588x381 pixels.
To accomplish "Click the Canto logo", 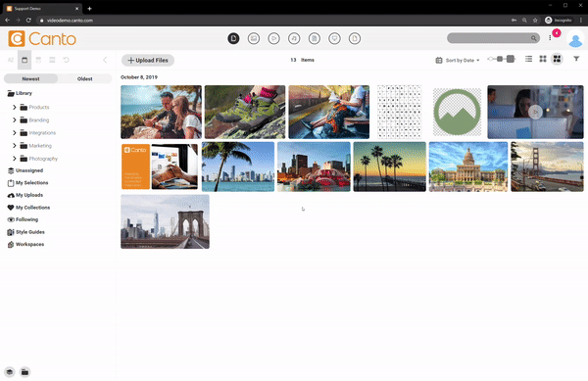I will point(42,38).
